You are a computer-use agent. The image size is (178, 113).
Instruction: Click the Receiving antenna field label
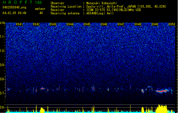[x=65, y=13]
